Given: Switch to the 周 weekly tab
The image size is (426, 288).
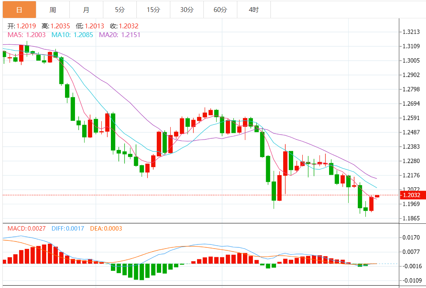Looking at the screenshot, I should click(53, 10).
